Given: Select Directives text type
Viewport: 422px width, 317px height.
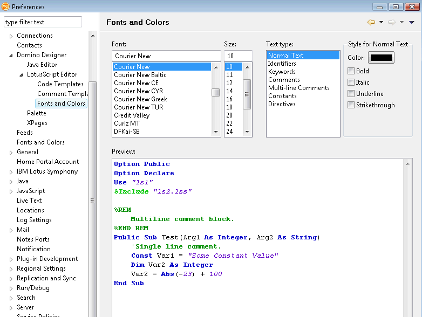Looking at the screenshot, I should pos(282,104).
